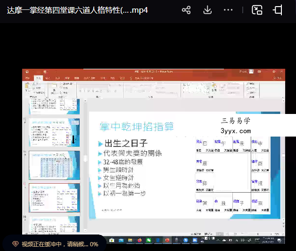The image size is (296, 251).
Task: Click the 辰 cell in the palm chart
Action: (x=205, y=163)
